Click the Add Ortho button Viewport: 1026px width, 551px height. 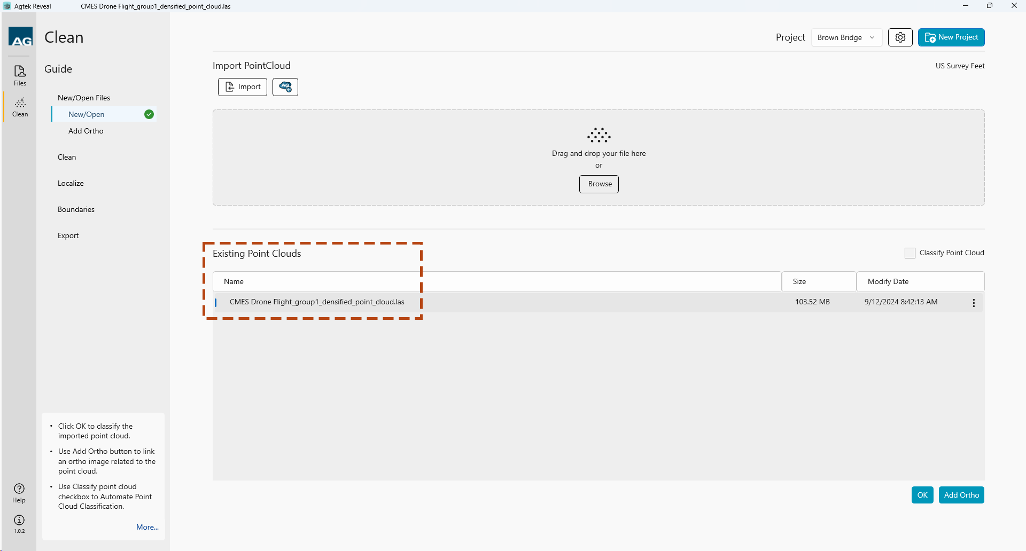[x=961, y=495]
